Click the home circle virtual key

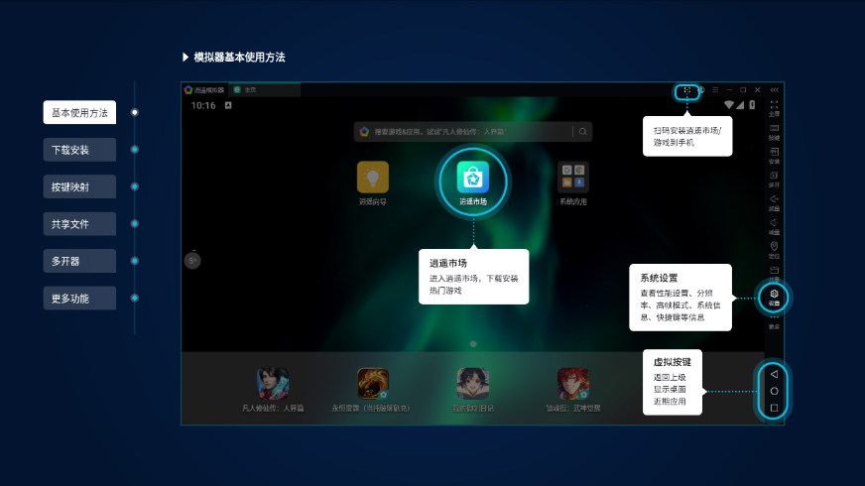coord(774,391)
